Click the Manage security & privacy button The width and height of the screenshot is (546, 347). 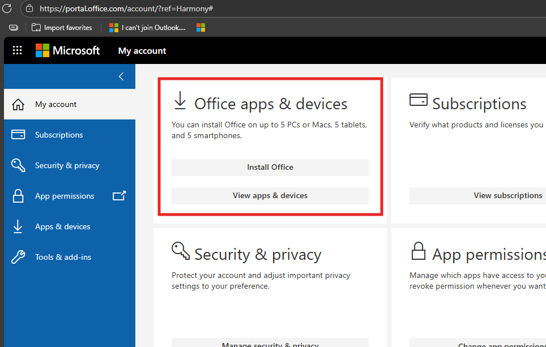[x=270, y=342]
